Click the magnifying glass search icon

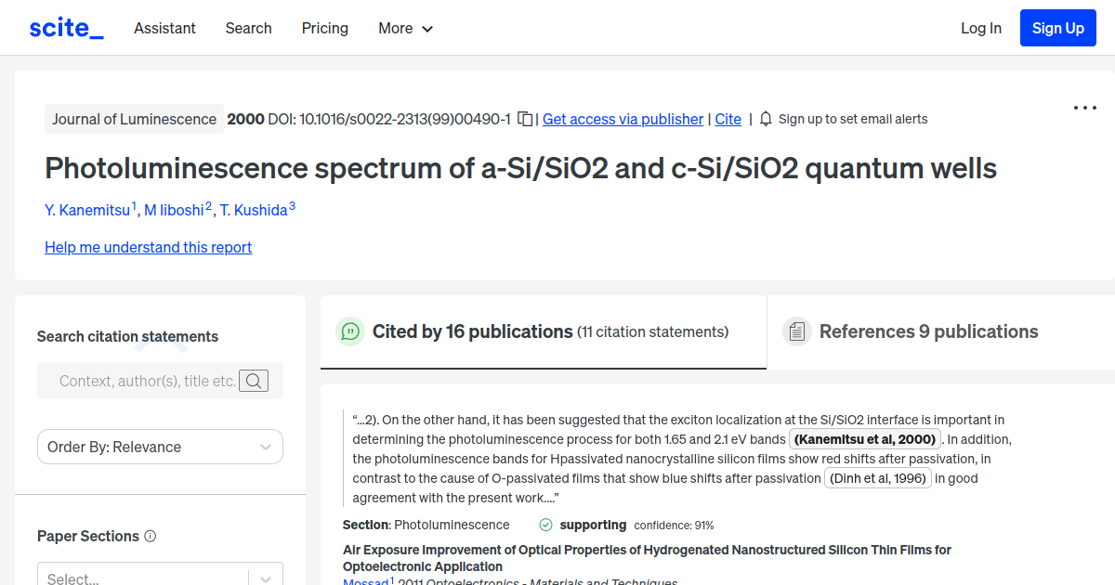254,381
